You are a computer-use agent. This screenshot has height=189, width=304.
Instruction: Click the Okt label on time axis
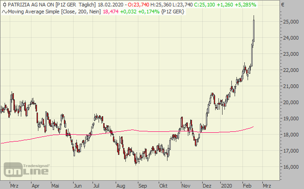click(x=163, y=186)
